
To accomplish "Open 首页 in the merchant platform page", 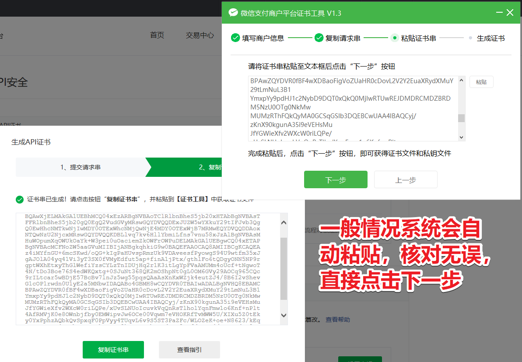I will pyautogui.click(x=157, y=35).
